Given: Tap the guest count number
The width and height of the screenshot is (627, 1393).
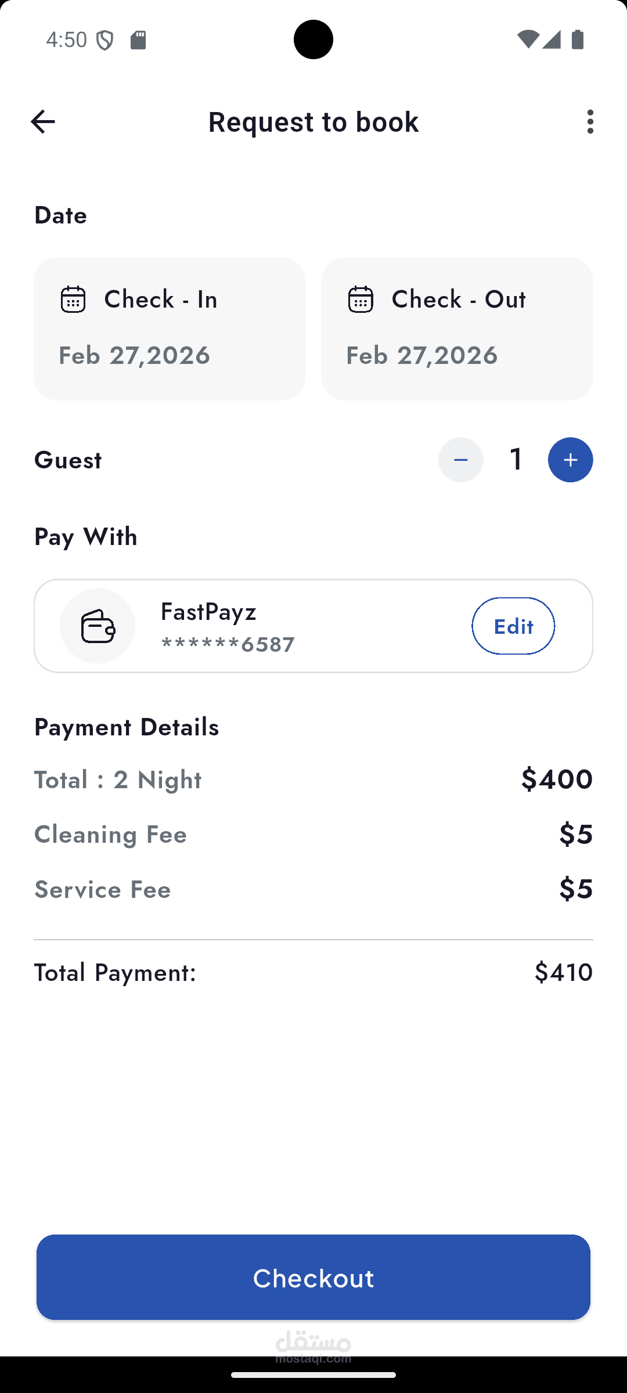Looking at the screenshot, I should coord(516,460).
